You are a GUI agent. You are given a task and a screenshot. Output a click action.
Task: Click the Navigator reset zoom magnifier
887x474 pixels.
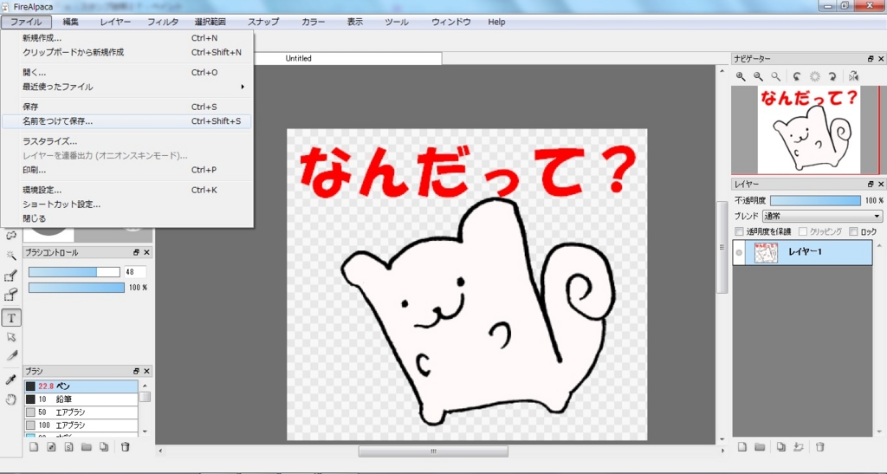pyautogui.click(x=775, y=76)
